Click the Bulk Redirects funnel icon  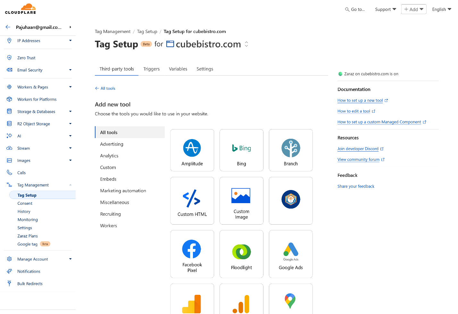click(9, 284)
